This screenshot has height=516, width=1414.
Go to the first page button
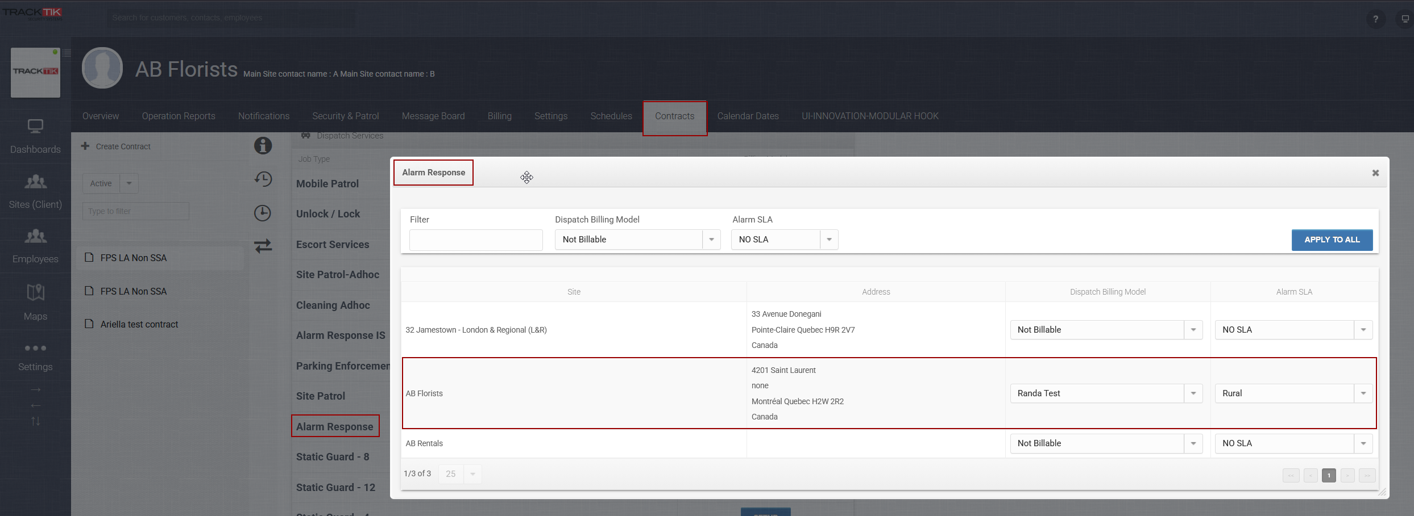pyautogui.click(x=1291, y=475)
